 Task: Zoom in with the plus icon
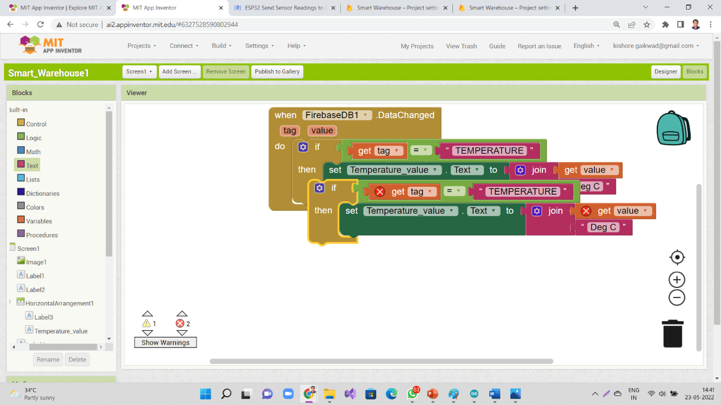tap(677, 280)
